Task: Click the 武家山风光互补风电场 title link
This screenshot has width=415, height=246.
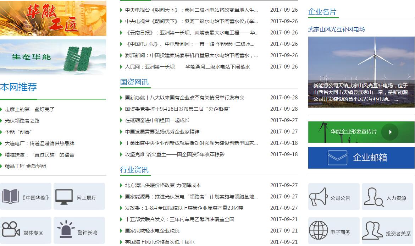Action: point(336,29)
